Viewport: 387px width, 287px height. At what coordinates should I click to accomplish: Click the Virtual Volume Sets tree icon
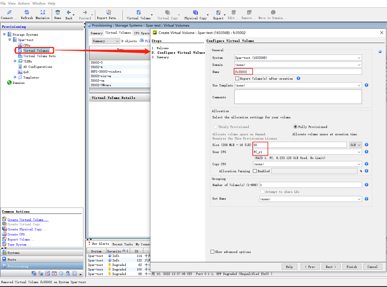pyautogui.click(x=20, y=56)
